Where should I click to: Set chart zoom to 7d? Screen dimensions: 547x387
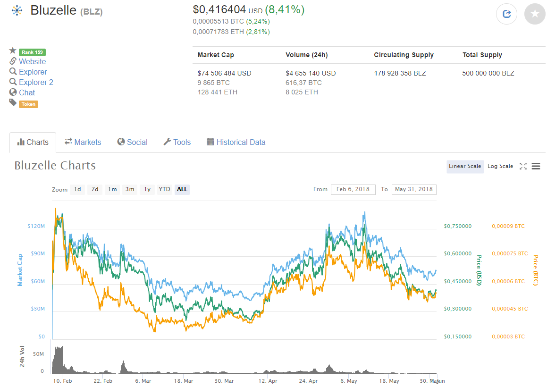[95, 189]
